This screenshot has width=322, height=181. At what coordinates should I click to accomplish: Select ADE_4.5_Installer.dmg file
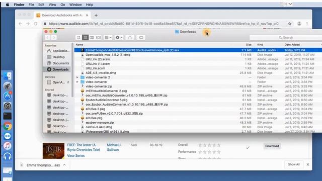[198, 73]
